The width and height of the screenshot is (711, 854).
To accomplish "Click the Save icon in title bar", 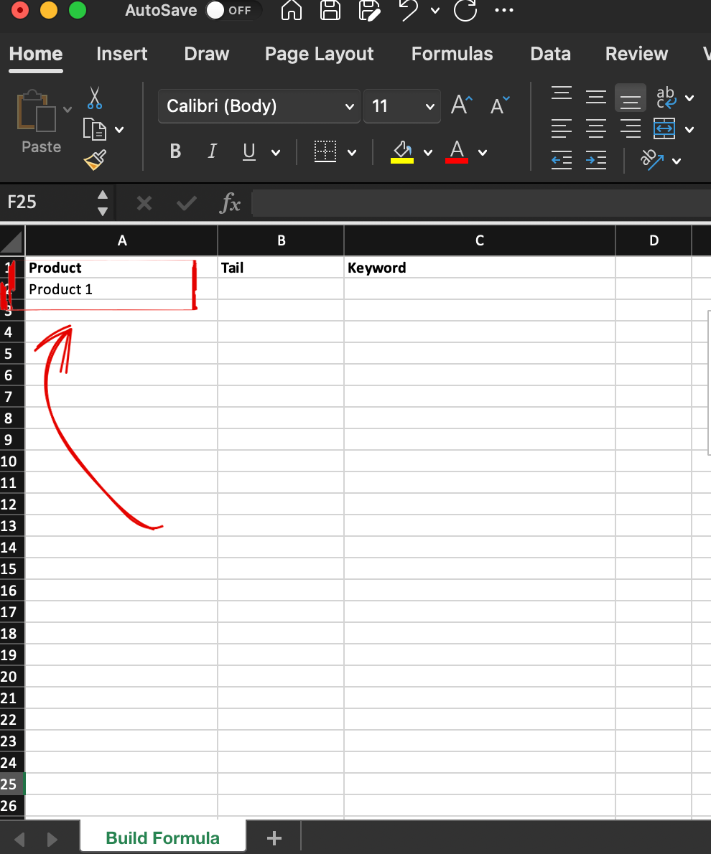I will (330, 11).
